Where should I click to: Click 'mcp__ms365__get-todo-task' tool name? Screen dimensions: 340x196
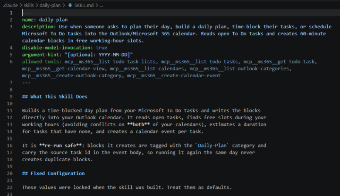[279, 62]
